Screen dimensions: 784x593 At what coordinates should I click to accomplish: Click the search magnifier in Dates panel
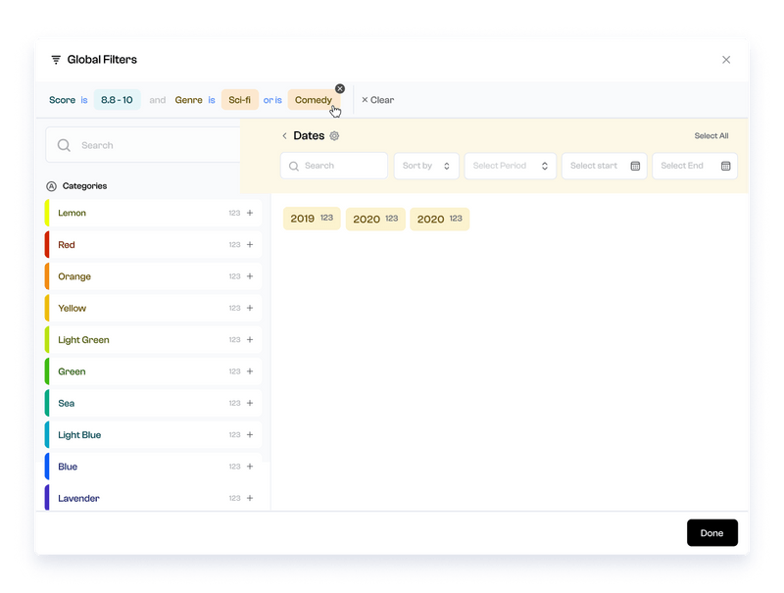point(295,165)
